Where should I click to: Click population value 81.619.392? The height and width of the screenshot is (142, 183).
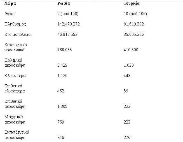[x=134, y=24]
